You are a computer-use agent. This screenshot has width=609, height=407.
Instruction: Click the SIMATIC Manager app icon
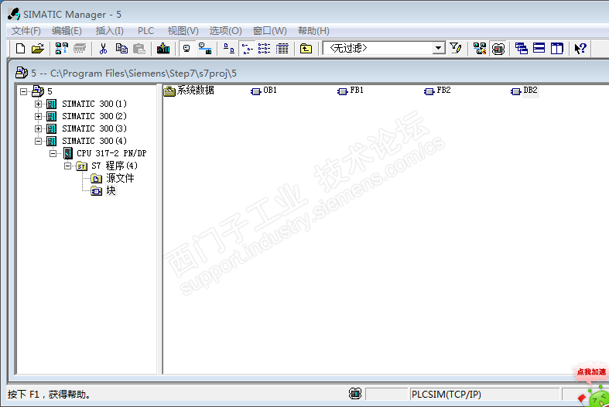(x=14, y=14)
